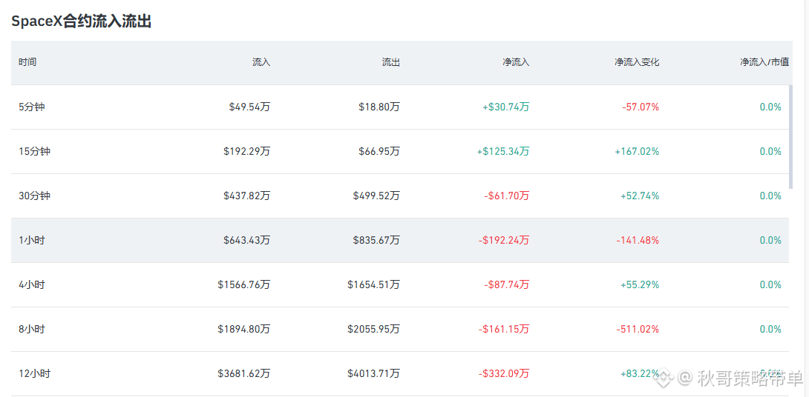Screen dimensions: 809x397
Task: Click the +167.02% net inflow change value
Action: click(x=637, y=151)
